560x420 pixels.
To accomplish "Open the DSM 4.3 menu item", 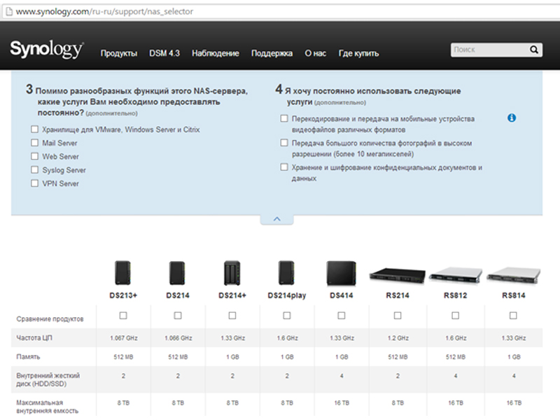I will (164, 53).
